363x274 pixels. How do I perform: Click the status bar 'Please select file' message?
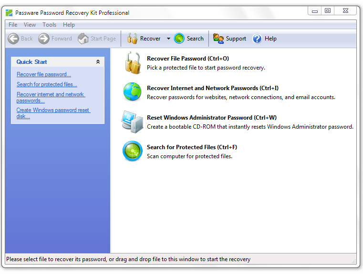click(x=128, y=259)
